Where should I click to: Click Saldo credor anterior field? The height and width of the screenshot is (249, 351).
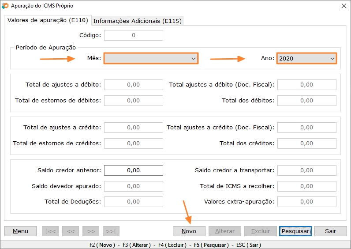(x=134, y=170)
